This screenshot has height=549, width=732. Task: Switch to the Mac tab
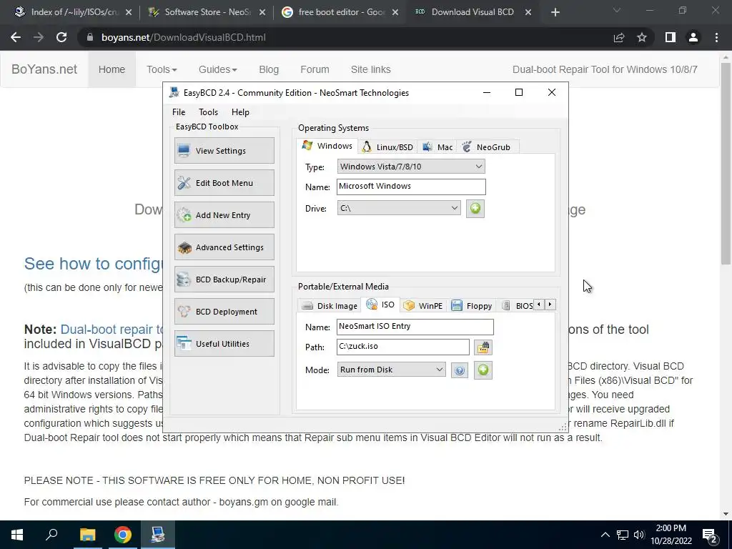pyautogui.click(x=437, y=147)
